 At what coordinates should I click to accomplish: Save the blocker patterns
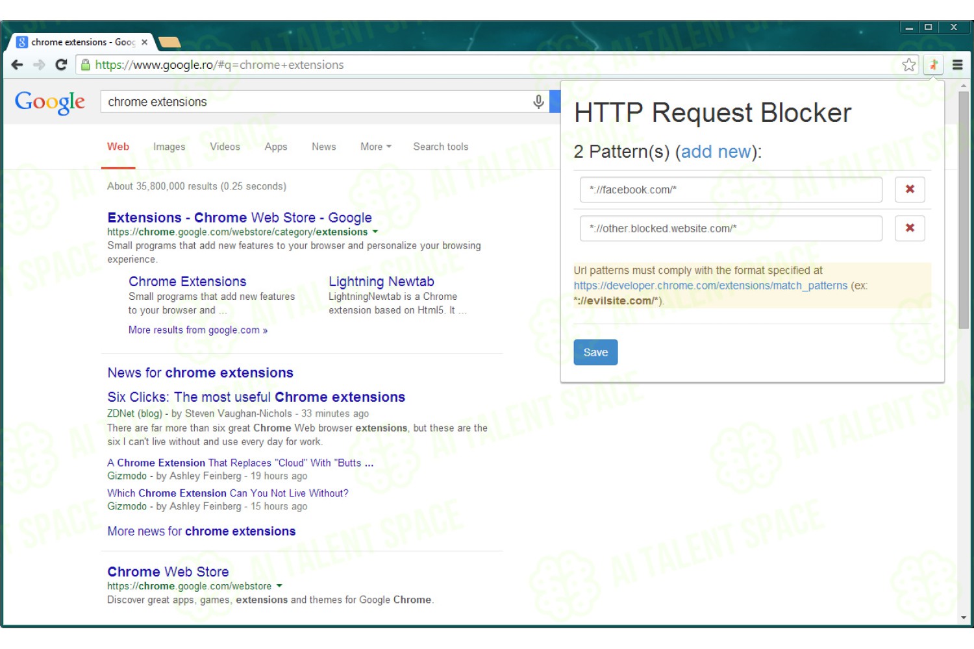(x=595, y=352)
